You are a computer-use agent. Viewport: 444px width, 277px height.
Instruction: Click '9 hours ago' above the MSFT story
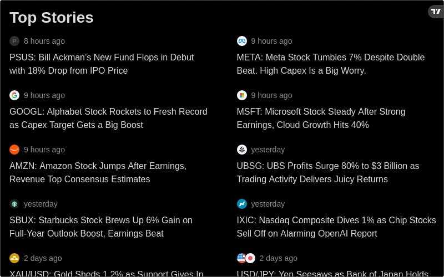coord(271,95)
